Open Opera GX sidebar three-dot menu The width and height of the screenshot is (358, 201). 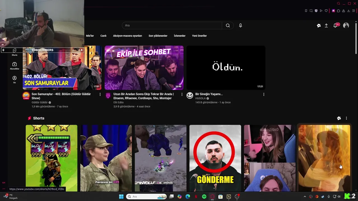point(4,189)
